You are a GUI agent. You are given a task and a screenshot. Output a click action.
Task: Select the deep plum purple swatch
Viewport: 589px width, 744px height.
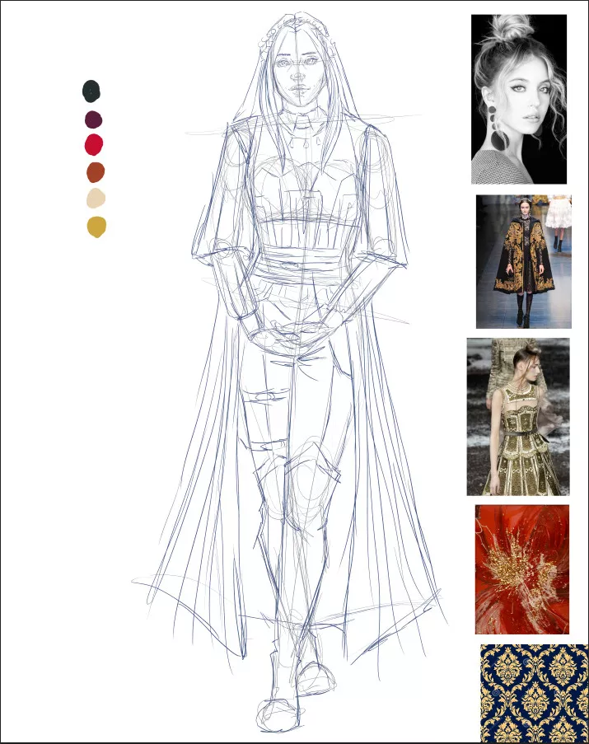point(93,119)
